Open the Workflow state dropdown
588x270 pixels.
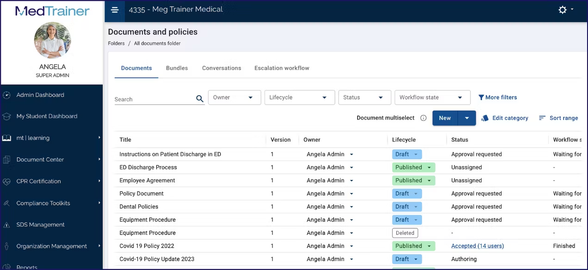pos(433,97)
